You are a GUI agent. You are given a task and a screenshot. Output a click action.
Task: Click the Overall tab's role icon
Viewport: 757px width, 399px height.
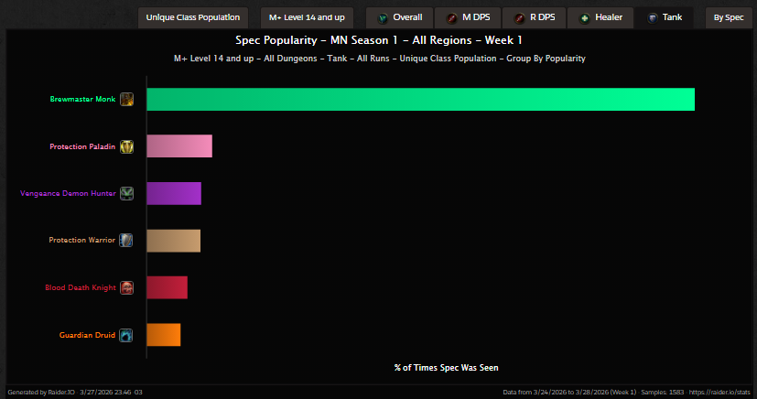[383, 18]
